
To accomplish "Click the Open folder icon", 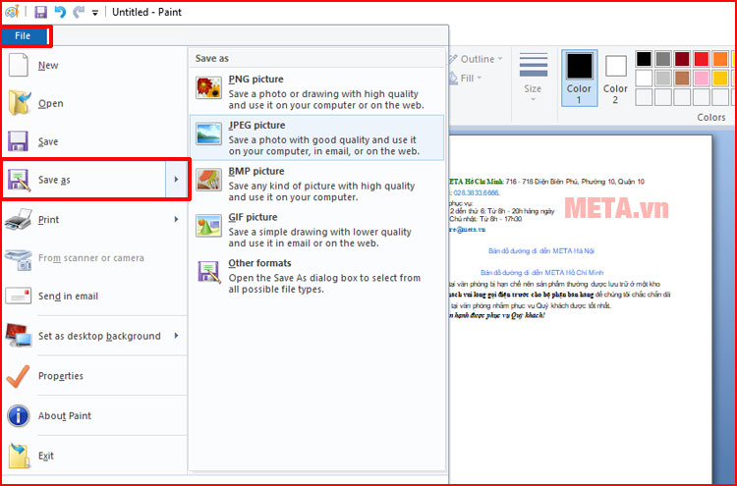I will pyautogui.click(x=20, y=103).
